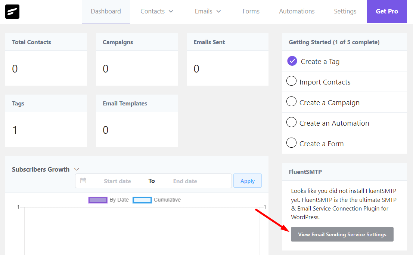Open the Settings tab
Image resolution: width=413 pixels, height=255 pixels.
tap(345, 11)
